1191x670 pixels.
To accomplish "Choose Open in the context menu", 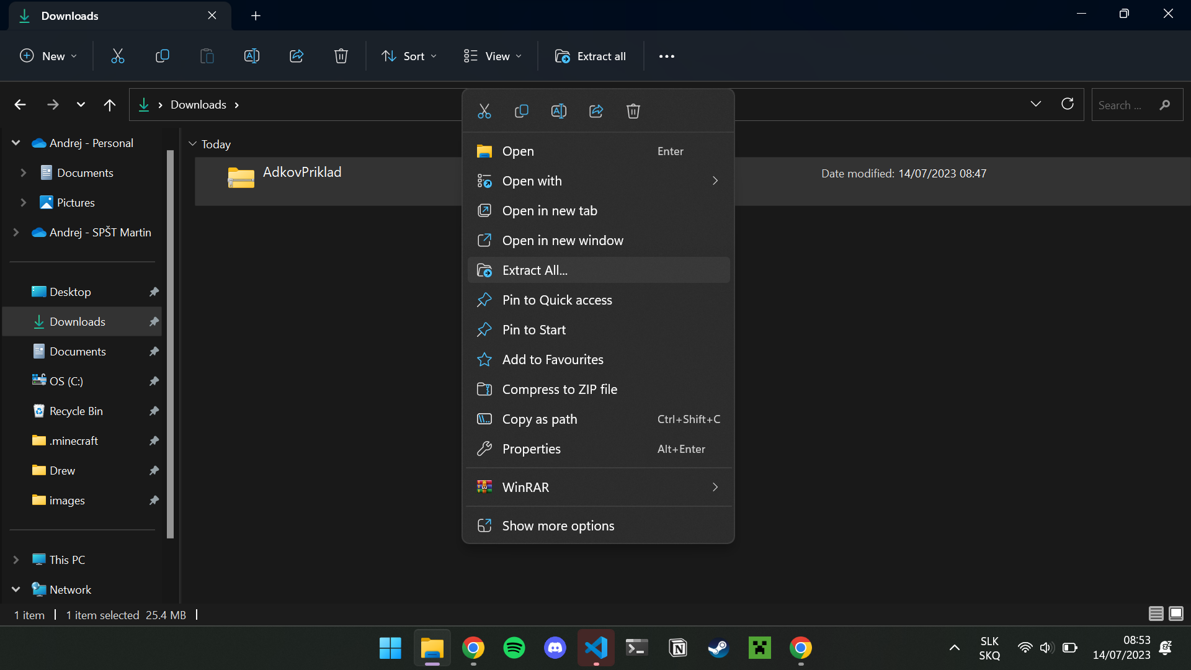I will coord(599,151).
